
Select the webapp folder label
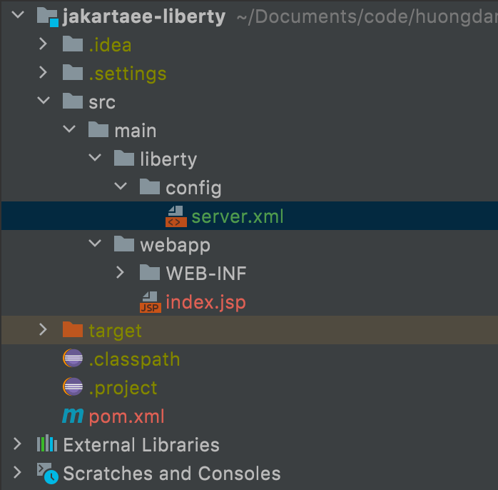[x=173, y=244]
